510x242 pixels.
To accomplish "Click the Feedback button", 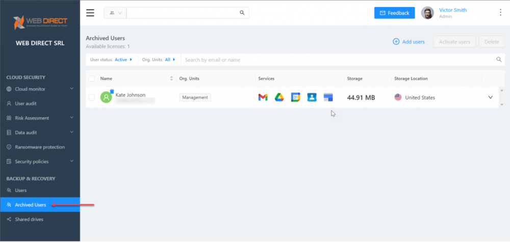I will (394, 13).
